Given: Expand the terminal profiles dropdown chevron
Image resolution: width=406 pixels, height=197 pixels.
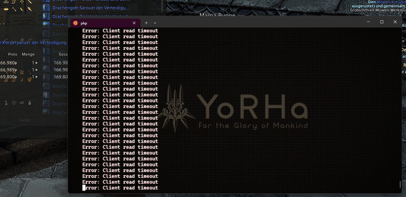Looking at the screenshot, I should coord(155,23).
